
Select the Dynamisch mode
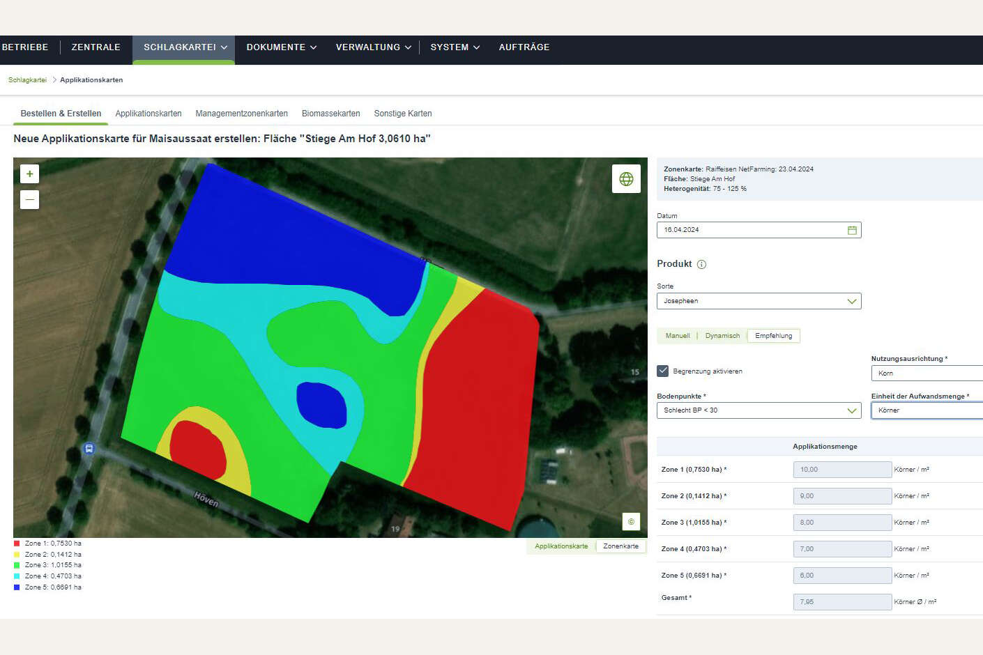[722, 336]
